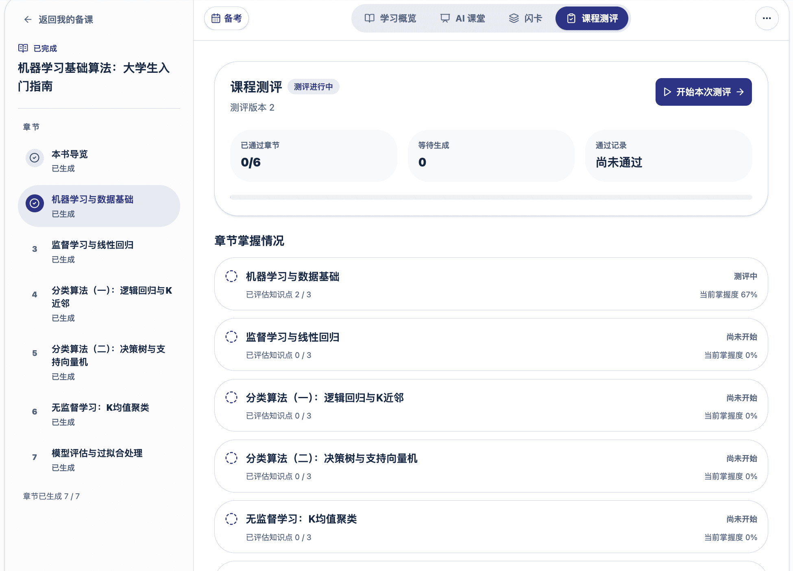
Task: Click the 已通过章节 0/6 stat card
Action: pyautogui.click(x=314, y=156)
